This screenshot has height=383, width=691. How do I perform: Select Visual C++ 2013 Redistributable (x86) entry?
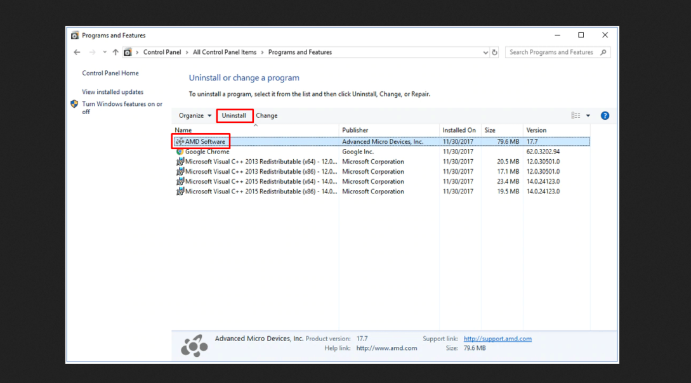pos(381,172)
